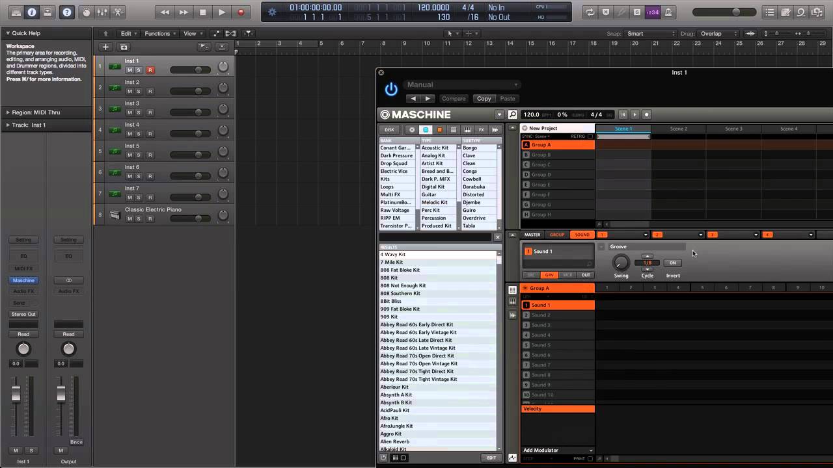The width and height of the screenshot is (833, 468).
Task: Click the Copy button in plug-in header
Action: click(484, 99)
